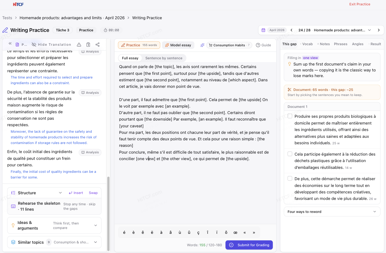Viewport: 386px width, 253px height.
Task: Go to the next topic arrow
Action: [379, 30]
